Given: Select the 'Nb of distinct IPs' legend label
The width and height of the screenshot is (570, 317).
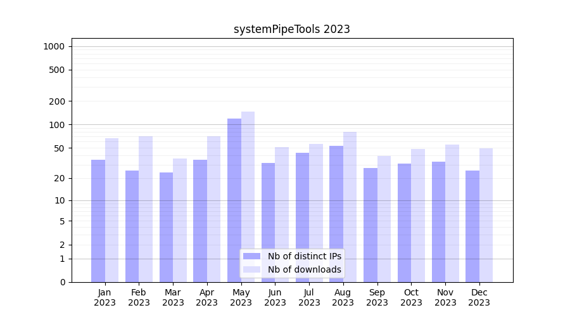Looking at the screenshot, I should click(304, 256).
